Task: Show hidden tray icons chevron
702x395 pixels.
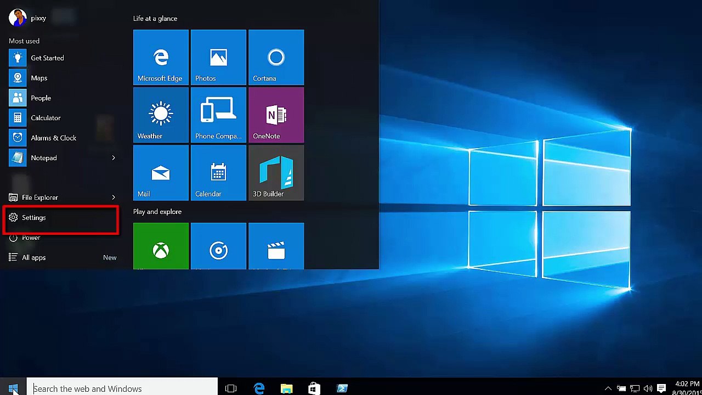Action: coord(608,388)
